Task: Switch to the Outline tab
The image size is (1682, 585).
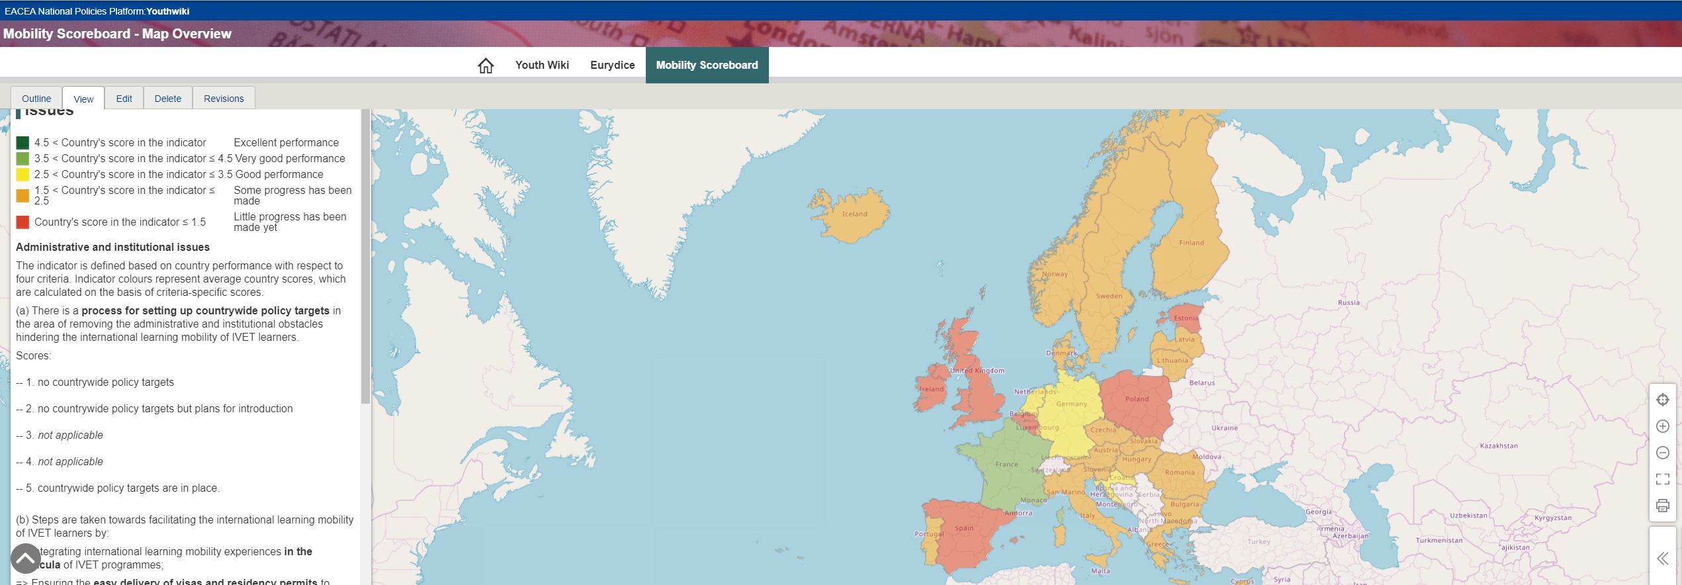Action: (x=36, y=99)
